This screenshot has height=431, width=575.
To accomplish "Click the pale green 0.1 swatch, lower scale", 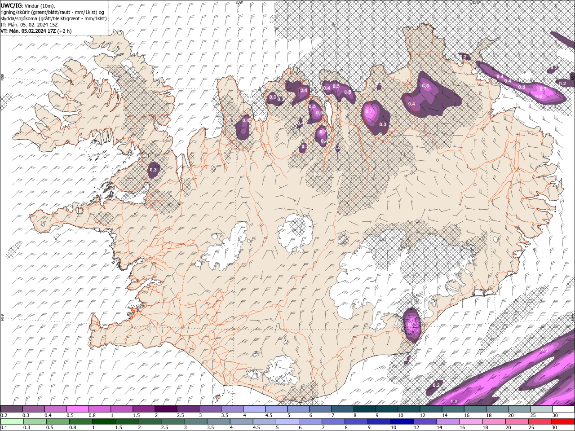I will click(12, 422).
